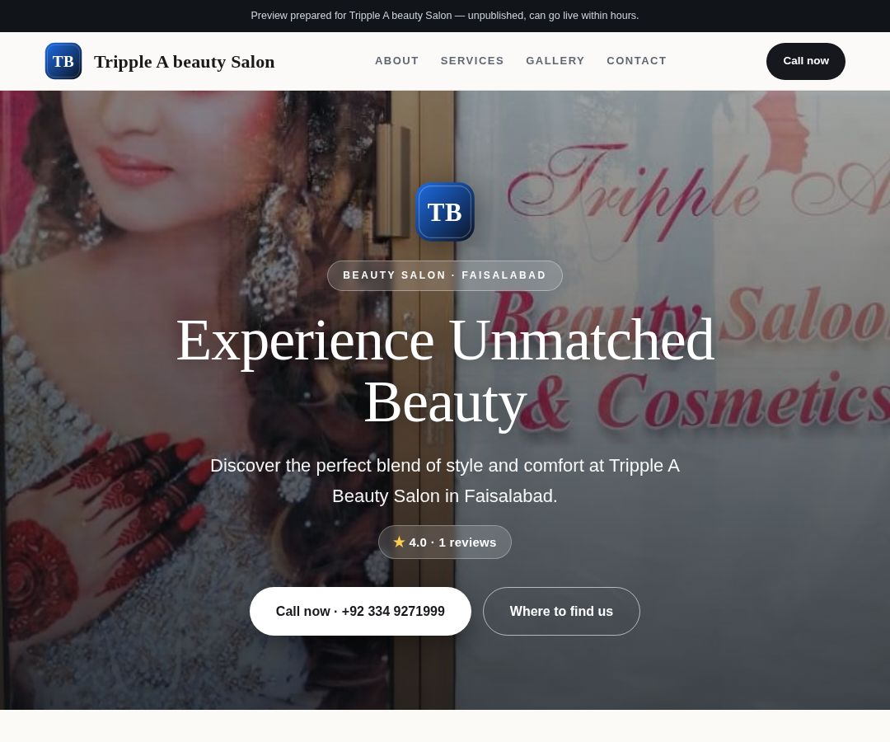
Task: Call now +92 334 9271999 button
Action: click(x=360, y=612)
